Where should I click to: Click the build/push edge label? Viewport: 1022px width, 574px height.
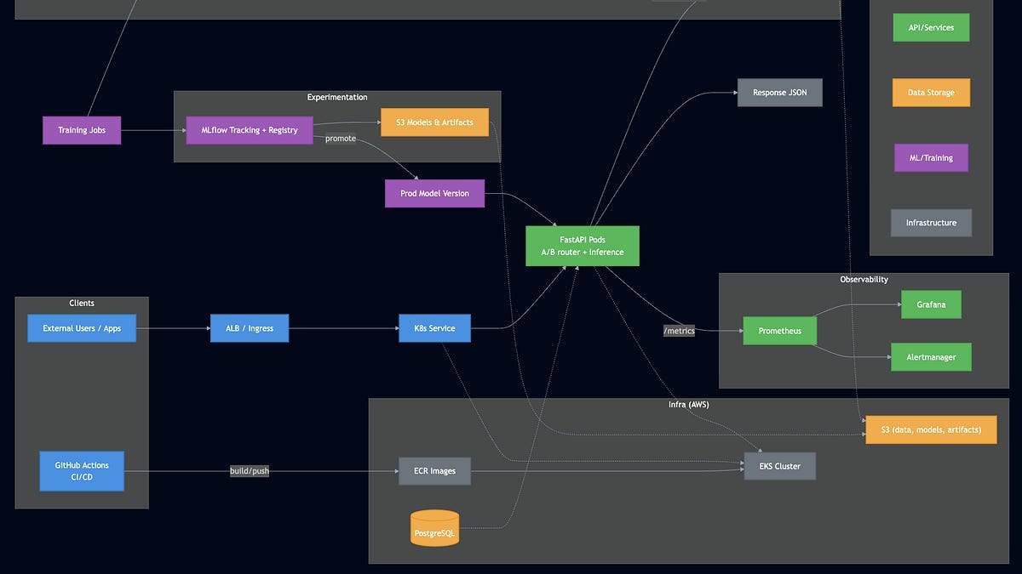pyautogui.click(x=250, y=471)
